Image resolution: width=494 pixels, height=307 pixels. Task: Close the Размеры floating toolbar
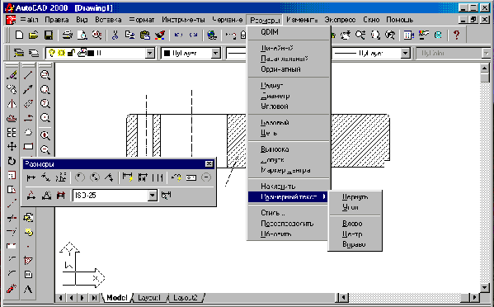coord(209,163)
